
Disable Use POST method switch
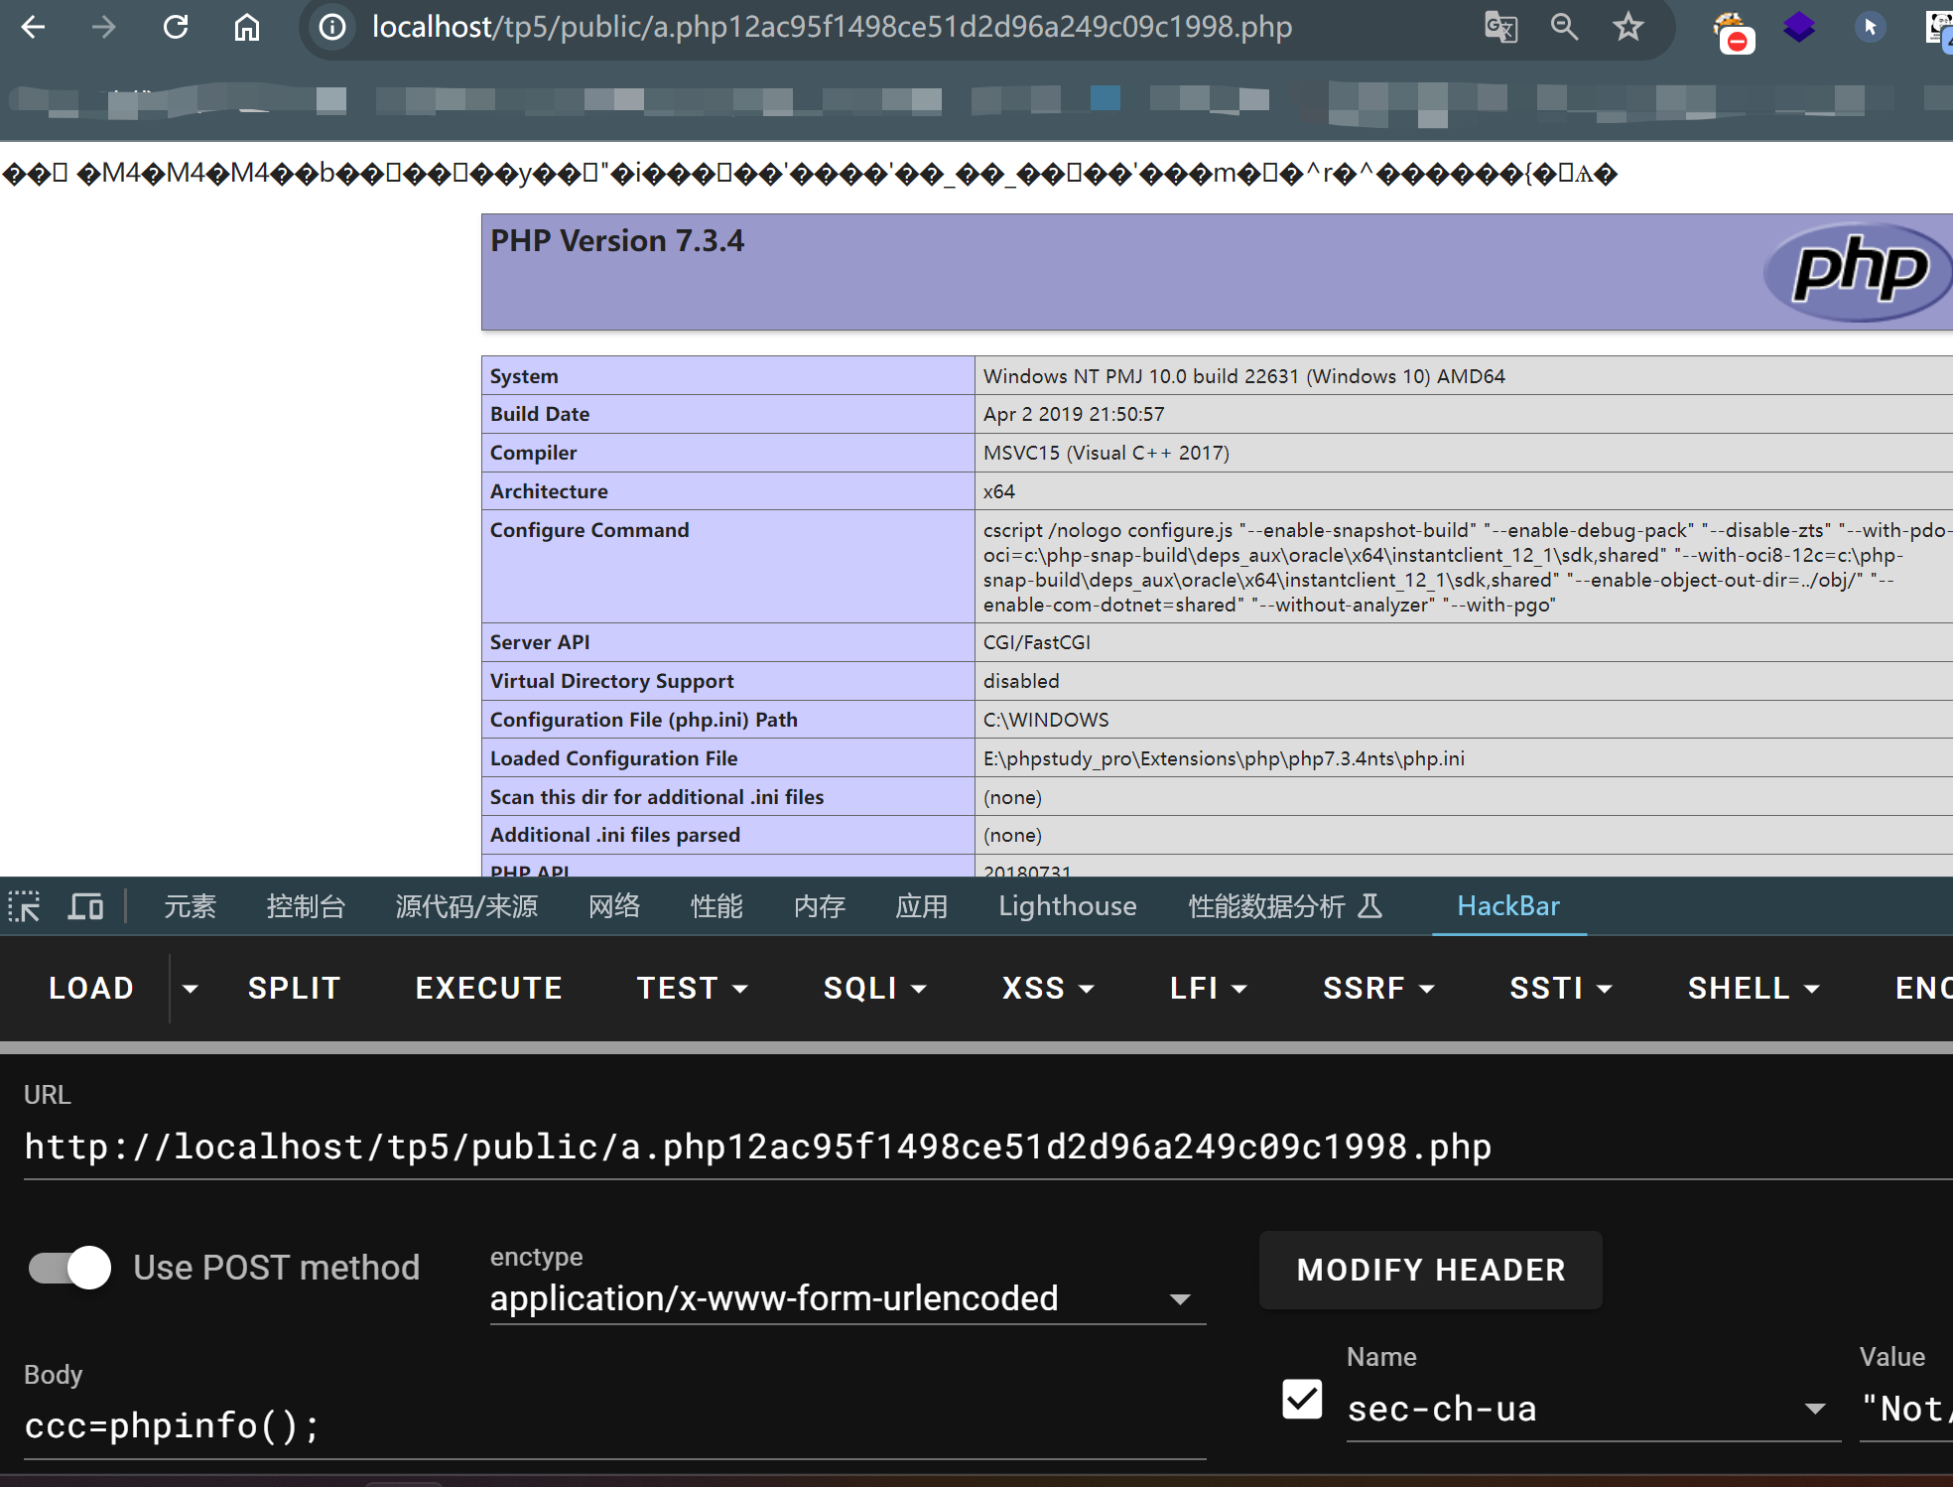click(69, 1268)
